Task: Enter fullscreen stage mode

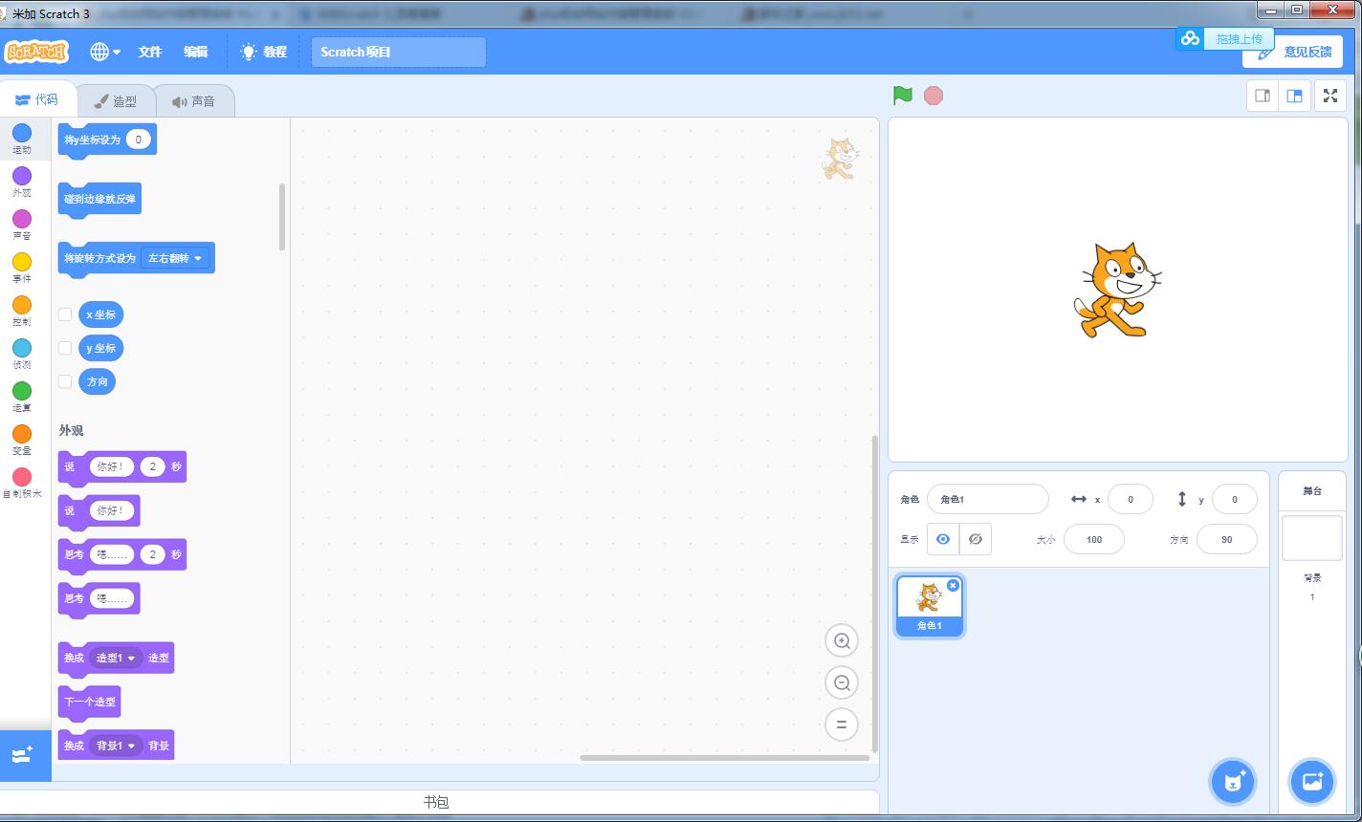Action: [x=1330, y=96]
